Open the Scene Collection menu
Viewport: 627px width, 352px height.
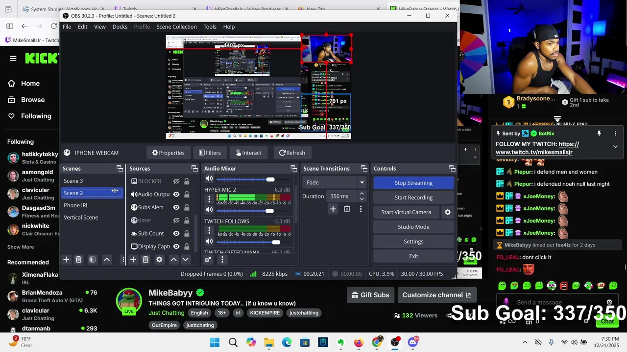tap(176, 27)
